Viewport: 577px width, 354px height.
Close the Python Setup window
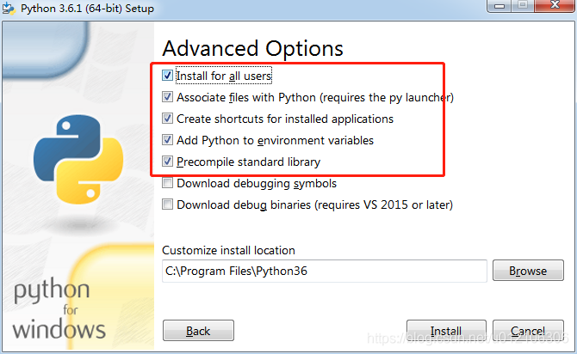tap(555, 5)
